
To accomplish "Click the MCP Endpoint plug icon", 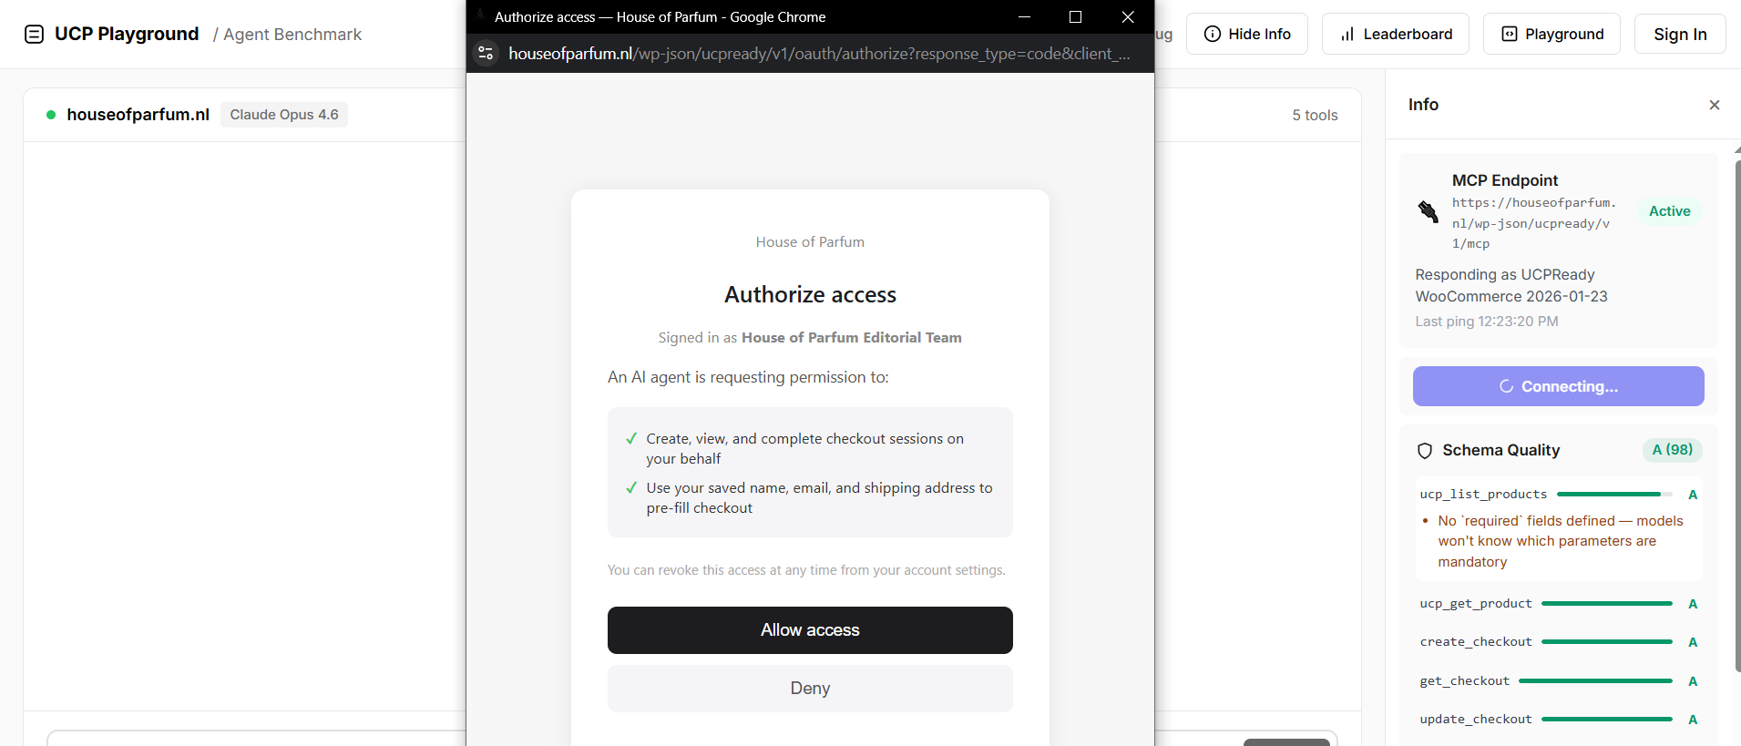I will tap(1428, 211).
